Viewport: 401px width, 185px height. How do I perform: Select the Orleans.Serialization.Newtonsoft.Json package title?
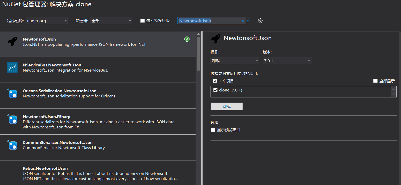coord(60,91)
